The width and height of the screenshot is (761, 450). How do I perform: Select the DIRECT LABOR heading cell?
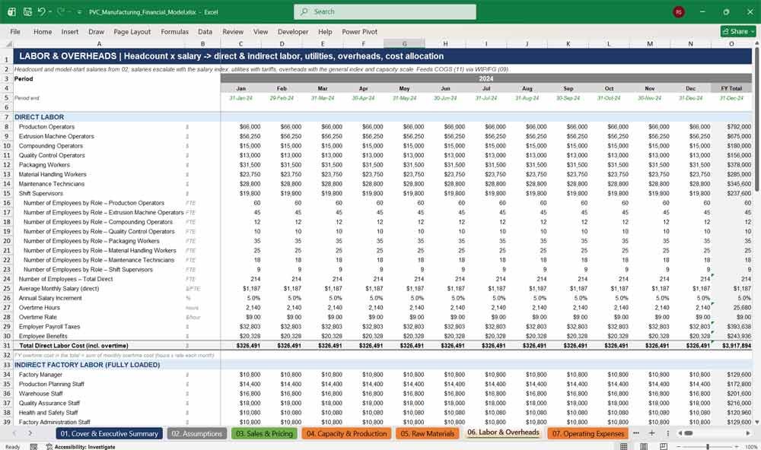[x=99, y=117]
